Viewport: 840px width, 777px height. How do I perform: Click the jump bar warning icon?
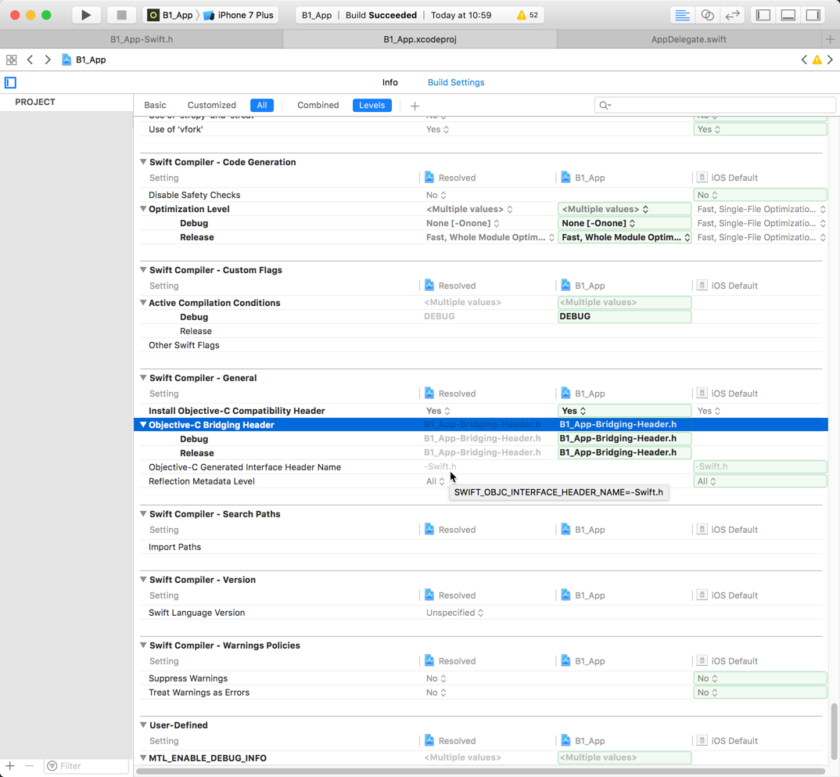click(x=817, y=59)
